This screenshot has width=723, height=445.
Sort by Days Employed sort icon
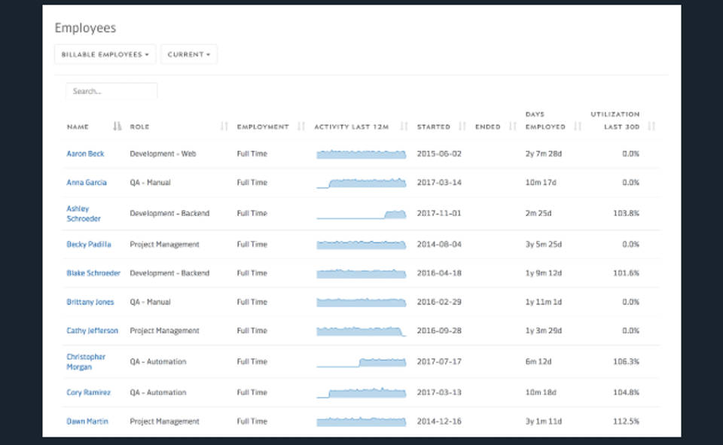pyautogui.click(x=578, y=126)
